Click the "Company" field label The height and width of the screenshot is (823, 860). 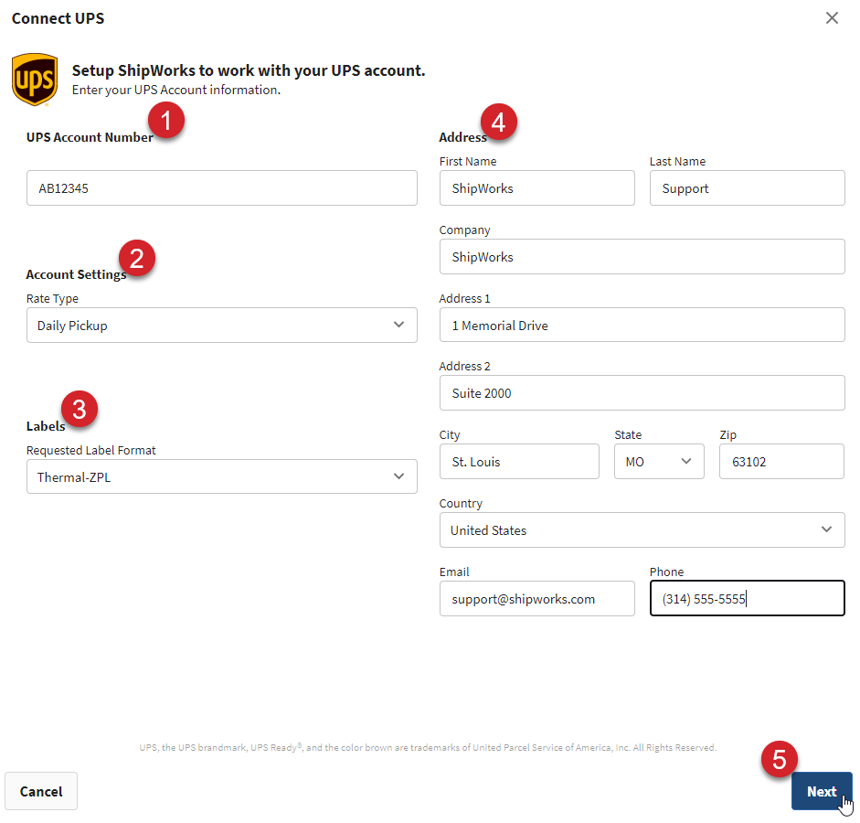[464, 230]
